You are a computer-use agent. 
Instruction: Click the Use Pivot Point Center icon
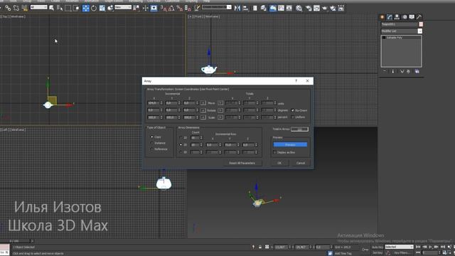136,8
